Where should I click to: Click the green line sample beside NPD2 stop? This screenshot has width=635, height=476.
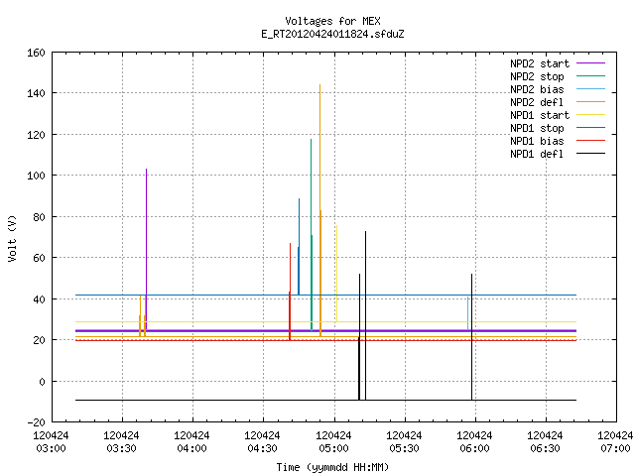590,76
